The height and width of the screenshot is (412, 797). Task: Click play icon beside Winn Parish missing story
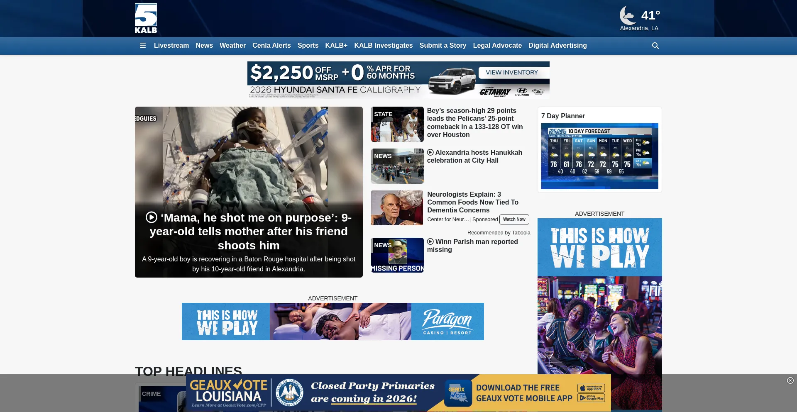430,242
